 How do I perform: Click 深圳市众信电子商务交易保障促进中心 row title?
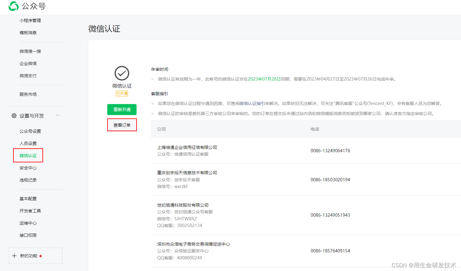[194, 244]
